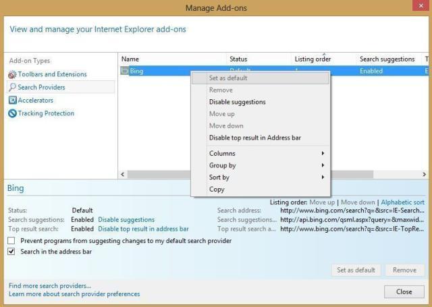Click Disable suggestions link in details pane
This screenshot has height=307, width=432.
tap(126, 220)
